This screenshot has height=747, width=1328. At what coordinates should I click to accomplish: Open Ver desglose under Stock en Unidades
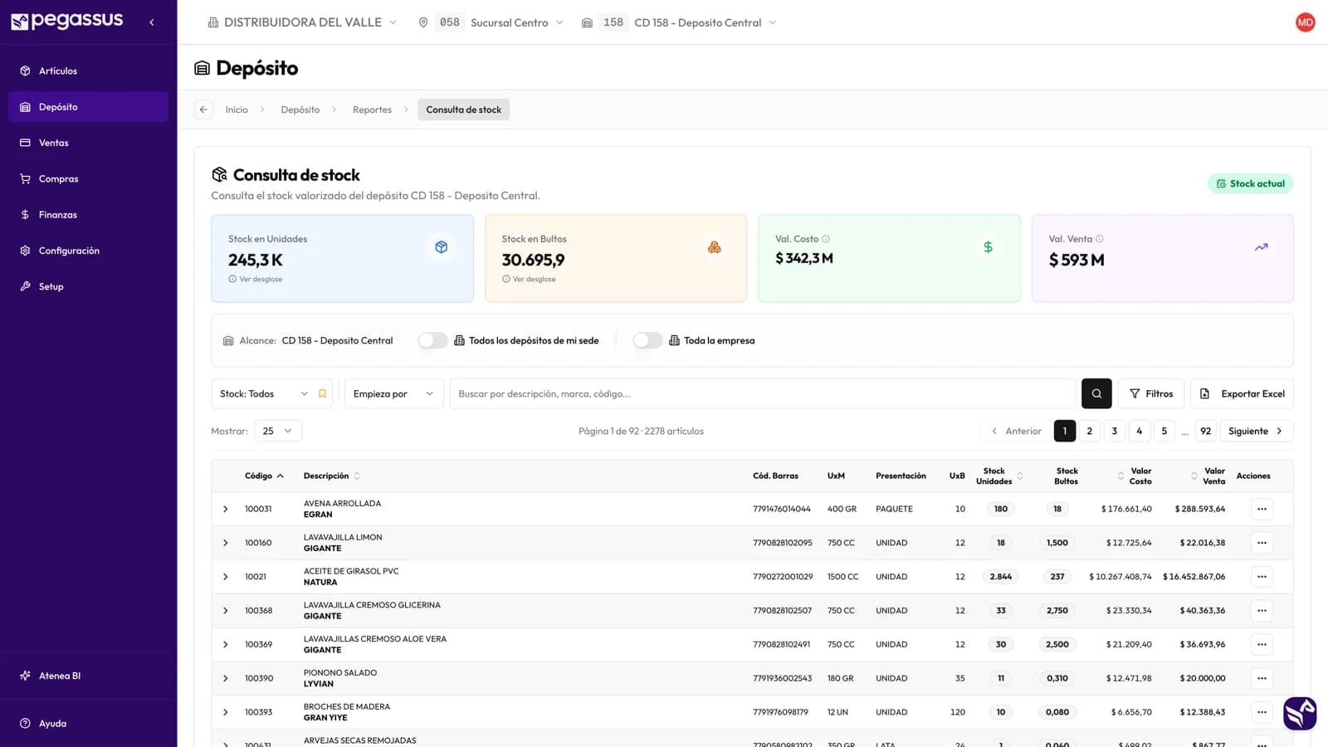tap(256, 279)
